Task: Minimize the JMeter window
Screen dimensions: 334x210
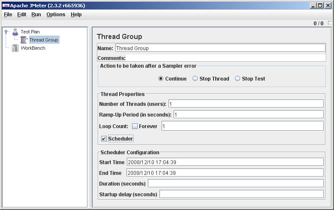Action: pyautogui.click(x=313, y=6)
